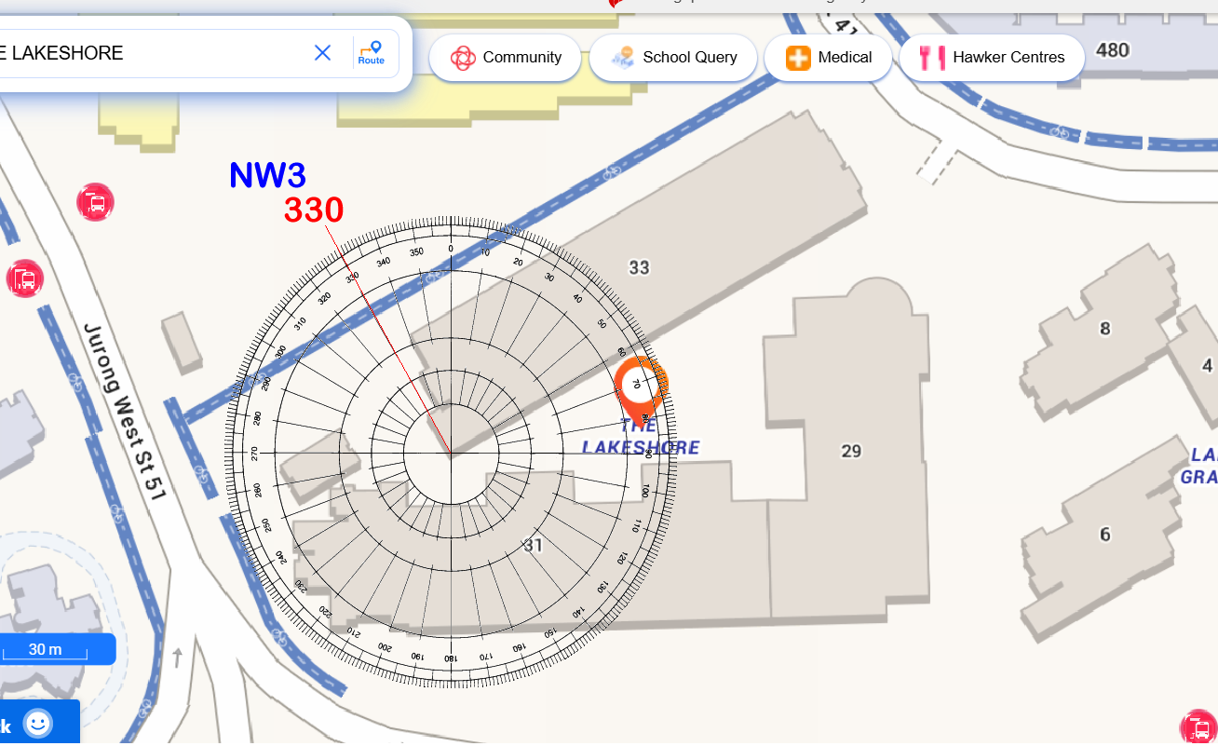
Task: Select the School Query filter chip
Action: click(x=673, y=58)
